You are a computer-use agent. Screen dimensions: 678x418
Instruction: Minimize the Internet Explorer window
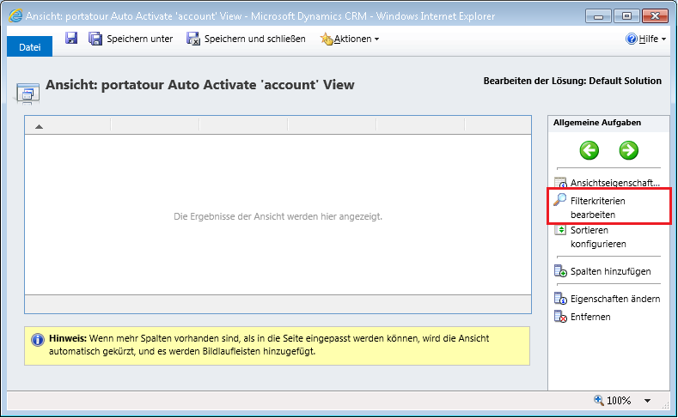[598, 16]
